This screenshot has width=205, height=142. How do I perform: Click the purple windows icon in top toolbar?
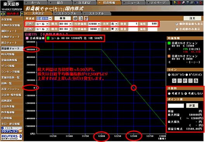tap(183, 2)
